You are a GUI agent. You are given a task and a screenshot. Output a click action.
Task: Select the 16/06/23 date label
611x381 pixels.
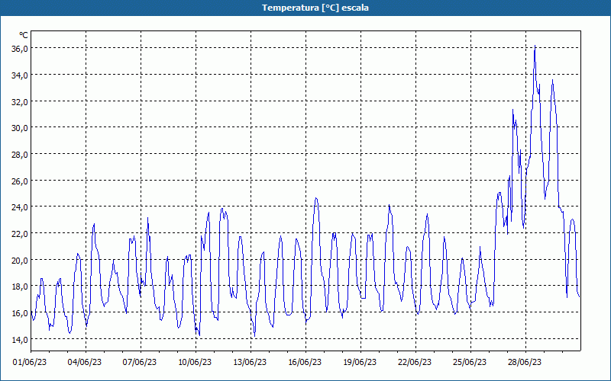[x=305, y=362]
